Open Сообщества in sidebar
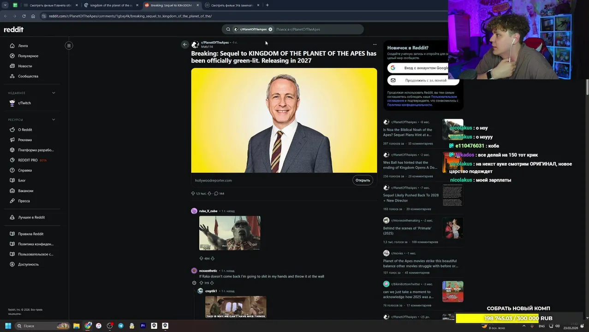 28,76
